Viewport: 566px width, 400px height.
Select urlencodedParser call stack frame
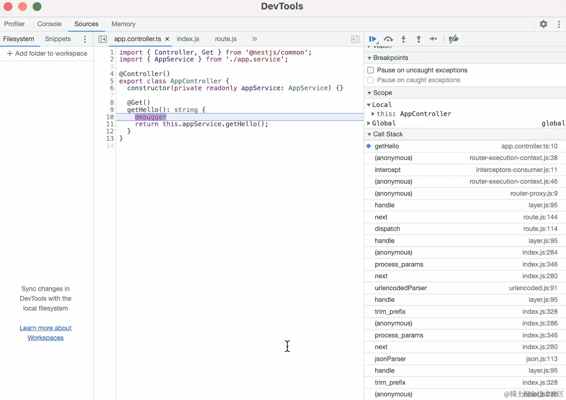click(x=465, y=288)
